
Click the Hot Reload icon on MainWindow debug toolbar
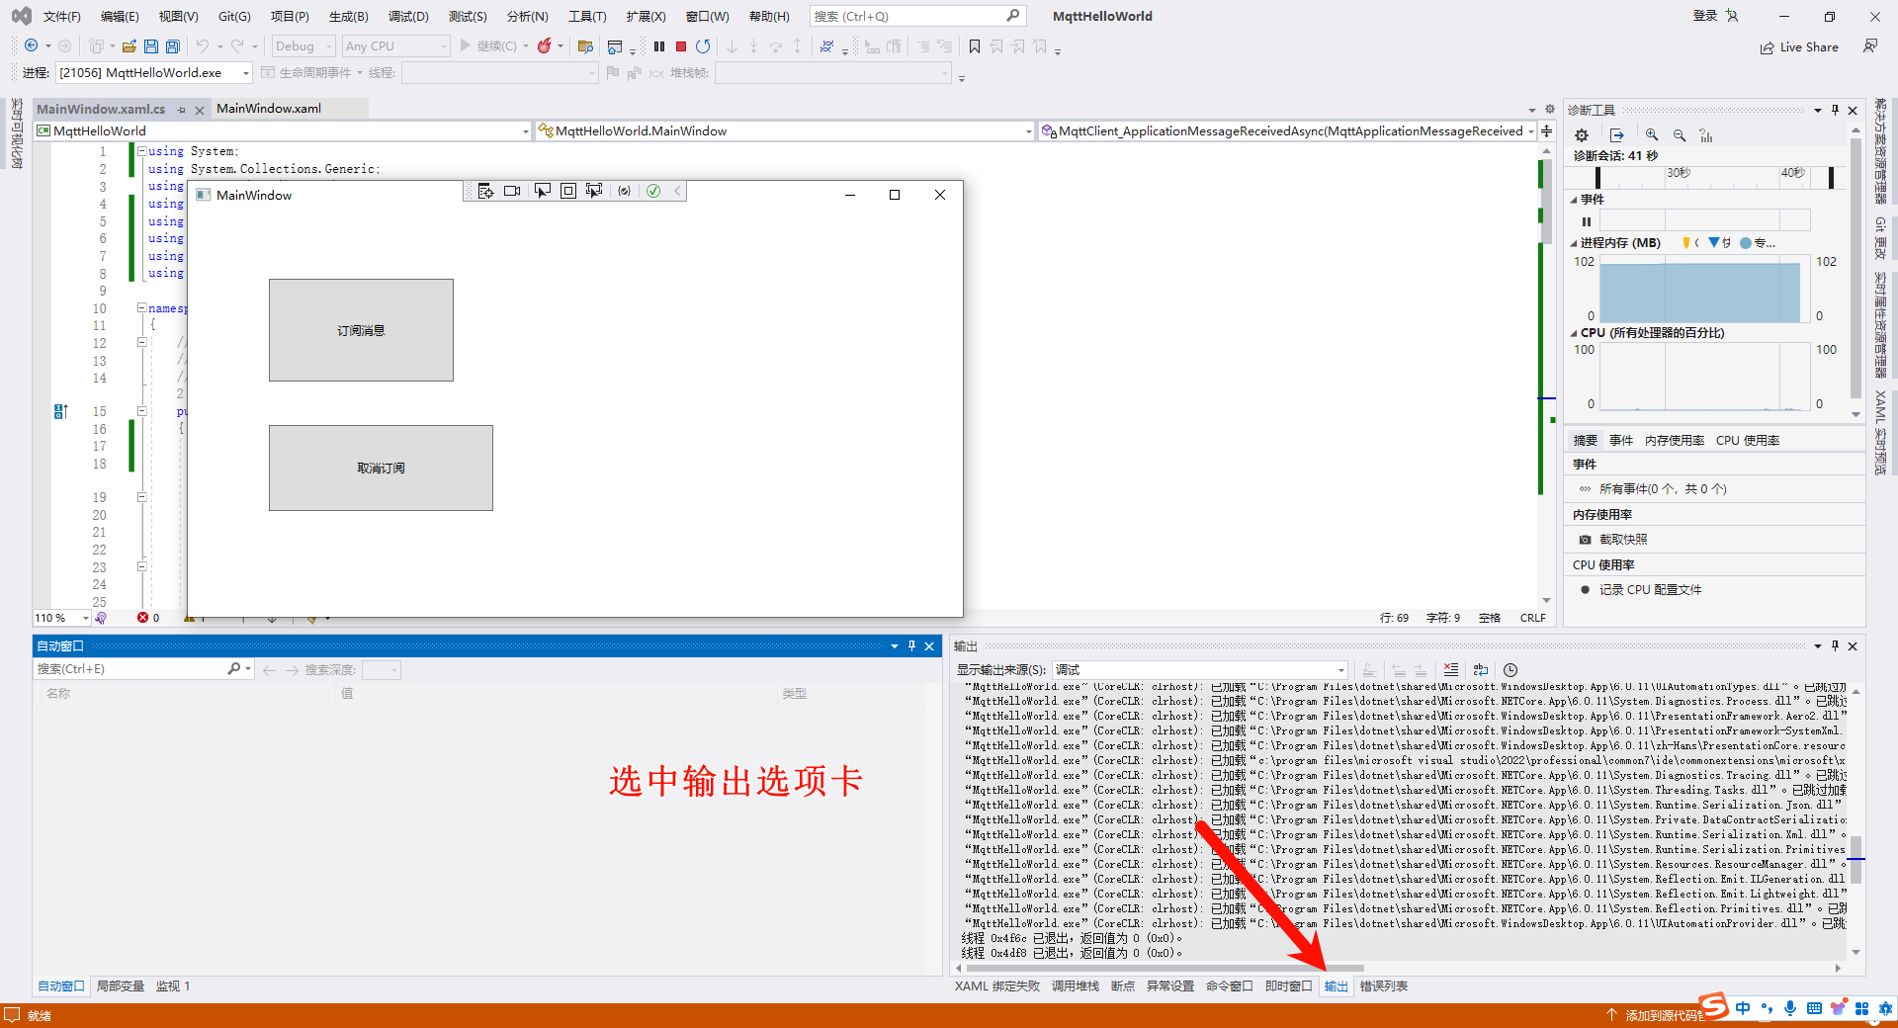[x=624, y=191]
